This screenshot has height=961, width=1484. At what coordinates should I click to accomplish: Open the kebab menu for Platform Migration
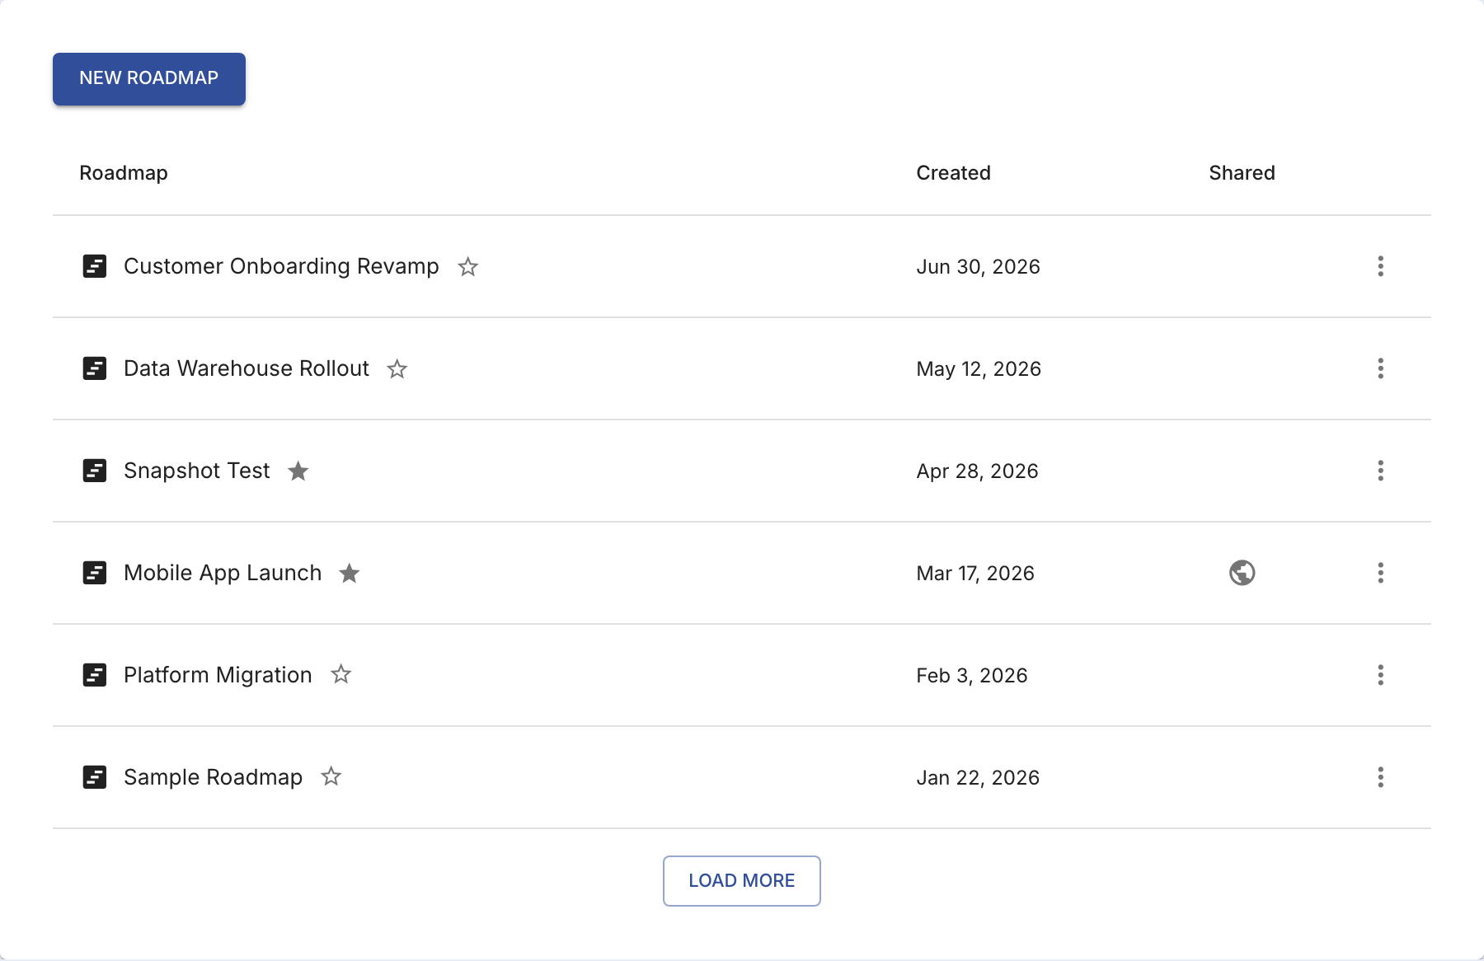pyautogui.click(x=1381, y=675)
